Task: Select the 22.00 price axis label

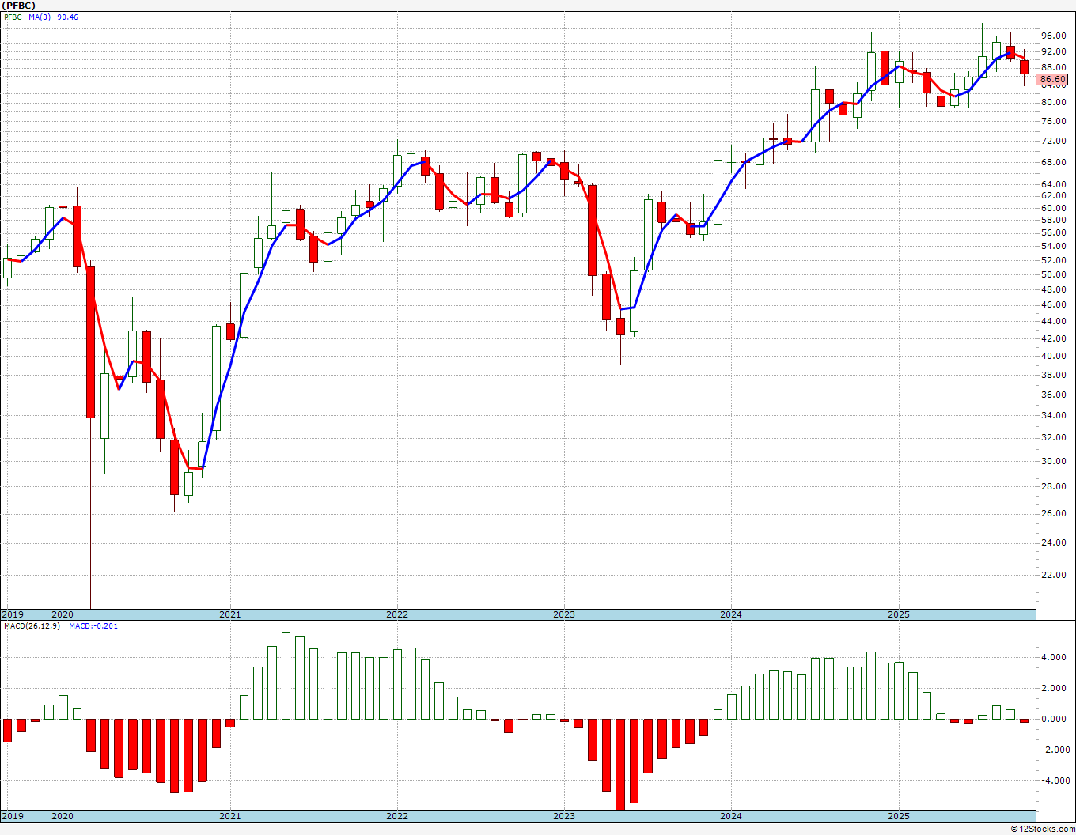Action: [x=1054, y=575]
